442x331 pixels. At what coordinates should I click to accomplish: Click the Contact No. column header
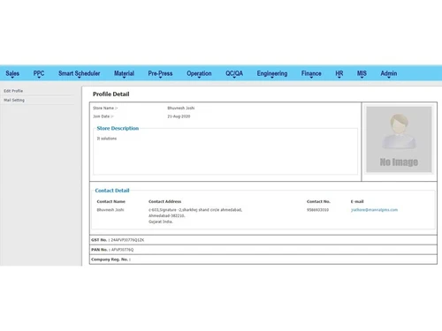pyautogui.click(x=318, y=201)
